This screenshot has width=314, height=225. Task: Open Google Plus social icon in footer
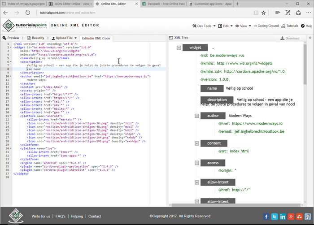(291, 216)
